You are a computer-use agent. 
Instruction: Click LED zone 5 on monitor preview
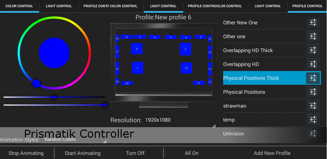(x=171, y=37)
